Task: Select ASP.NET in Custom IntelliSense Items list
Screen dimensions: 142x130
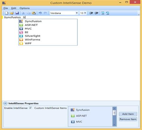Action: pyautogui.click(x=90, y=116)
